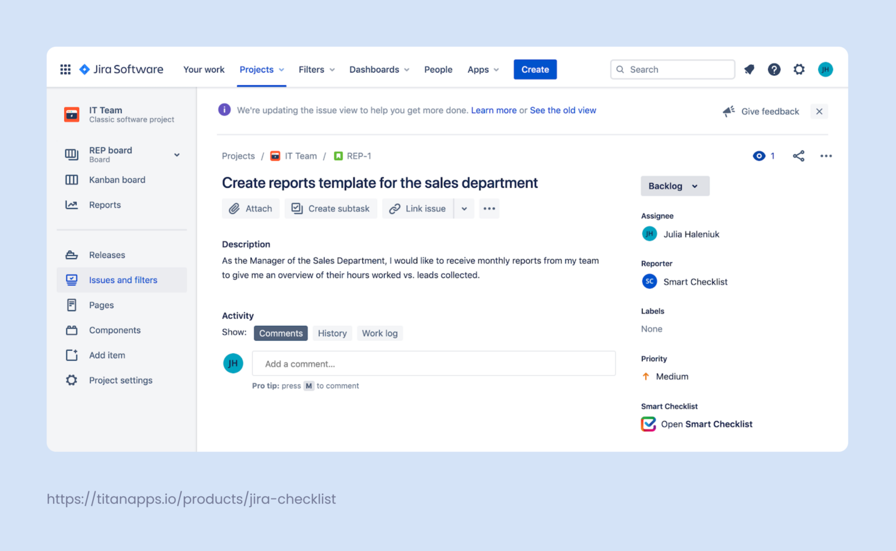Screen dimensions: 896x551
Task: Click See the old view link
Action: tap(563, 110)
